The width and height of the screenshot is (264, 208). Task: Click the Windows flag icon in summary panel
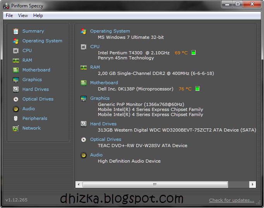coord(84,31)
